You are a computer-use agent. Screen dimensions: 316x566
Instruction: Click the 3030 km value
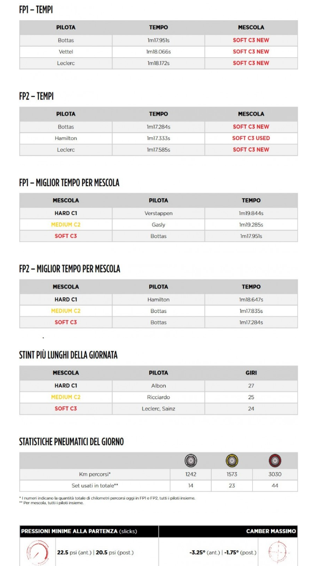pyautogui.click(x=275, y=474)
